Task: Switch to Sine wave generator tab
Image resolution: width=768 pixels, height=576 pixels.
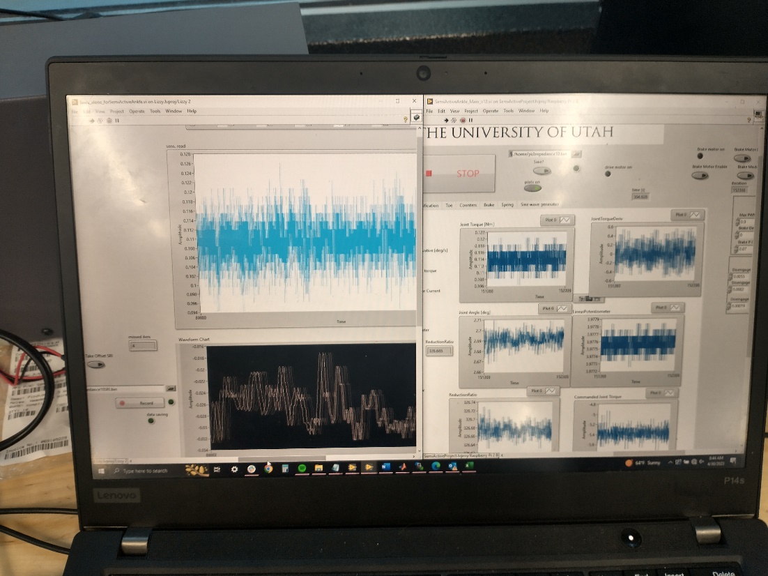Action: [539, 204]
